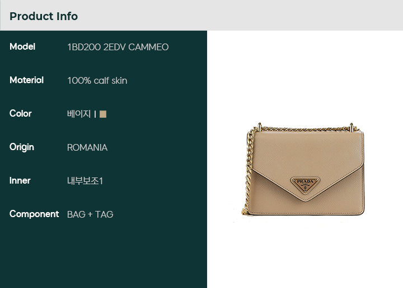Click the left gold chain ring stud
The width and height of the screenshot is (403, 288).
point(260,127)
